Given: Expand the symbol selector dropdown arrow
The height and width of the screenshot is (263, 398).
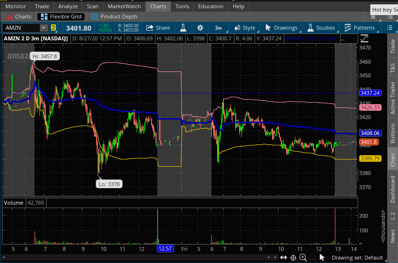Looking at the screenshot, I should coord(44,28).
